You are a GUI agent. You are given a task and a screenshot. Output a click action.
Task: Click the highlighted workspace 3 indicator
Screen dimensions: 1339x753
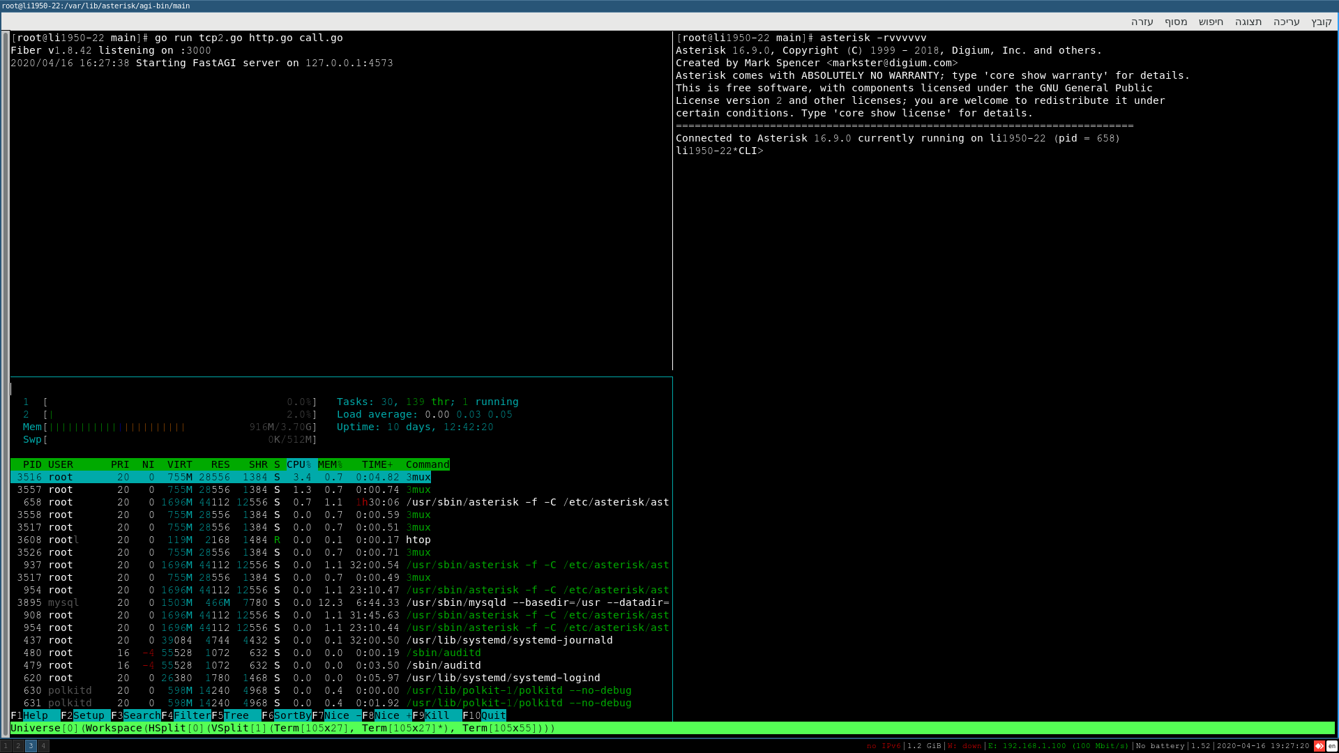point(31,746)
